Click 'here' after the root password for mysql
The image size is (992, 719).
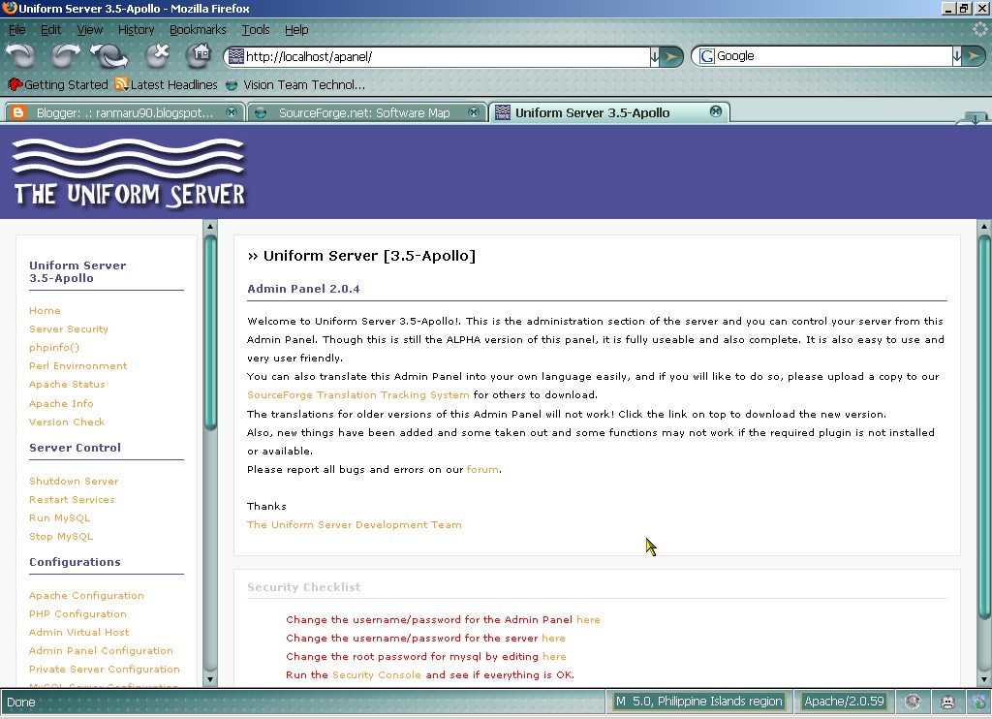[554, 656]
